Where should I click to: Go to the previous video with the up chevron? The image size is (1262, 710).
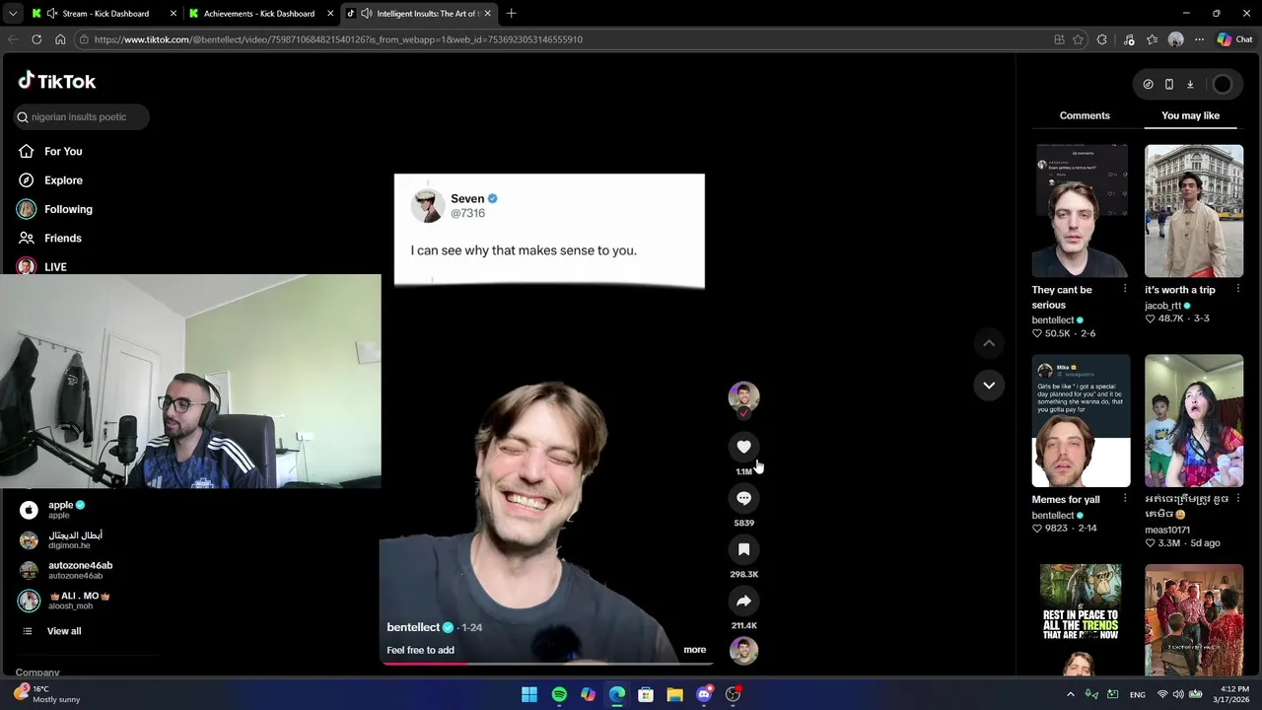coord(989,343)
